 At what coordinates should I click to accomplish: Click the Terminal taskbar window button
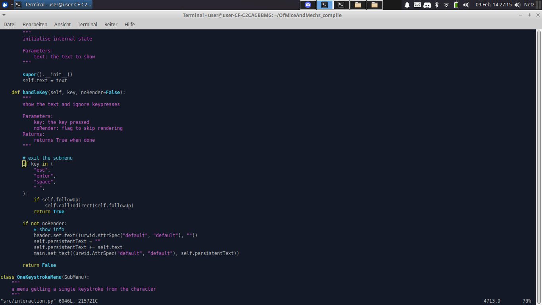click(54, 5)
